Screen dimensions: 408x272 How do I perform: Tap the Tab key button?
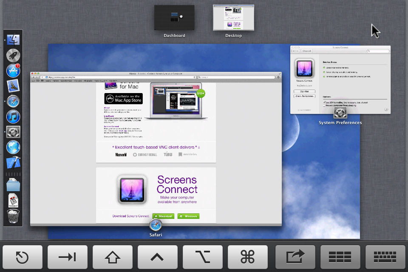pos(68,257)
